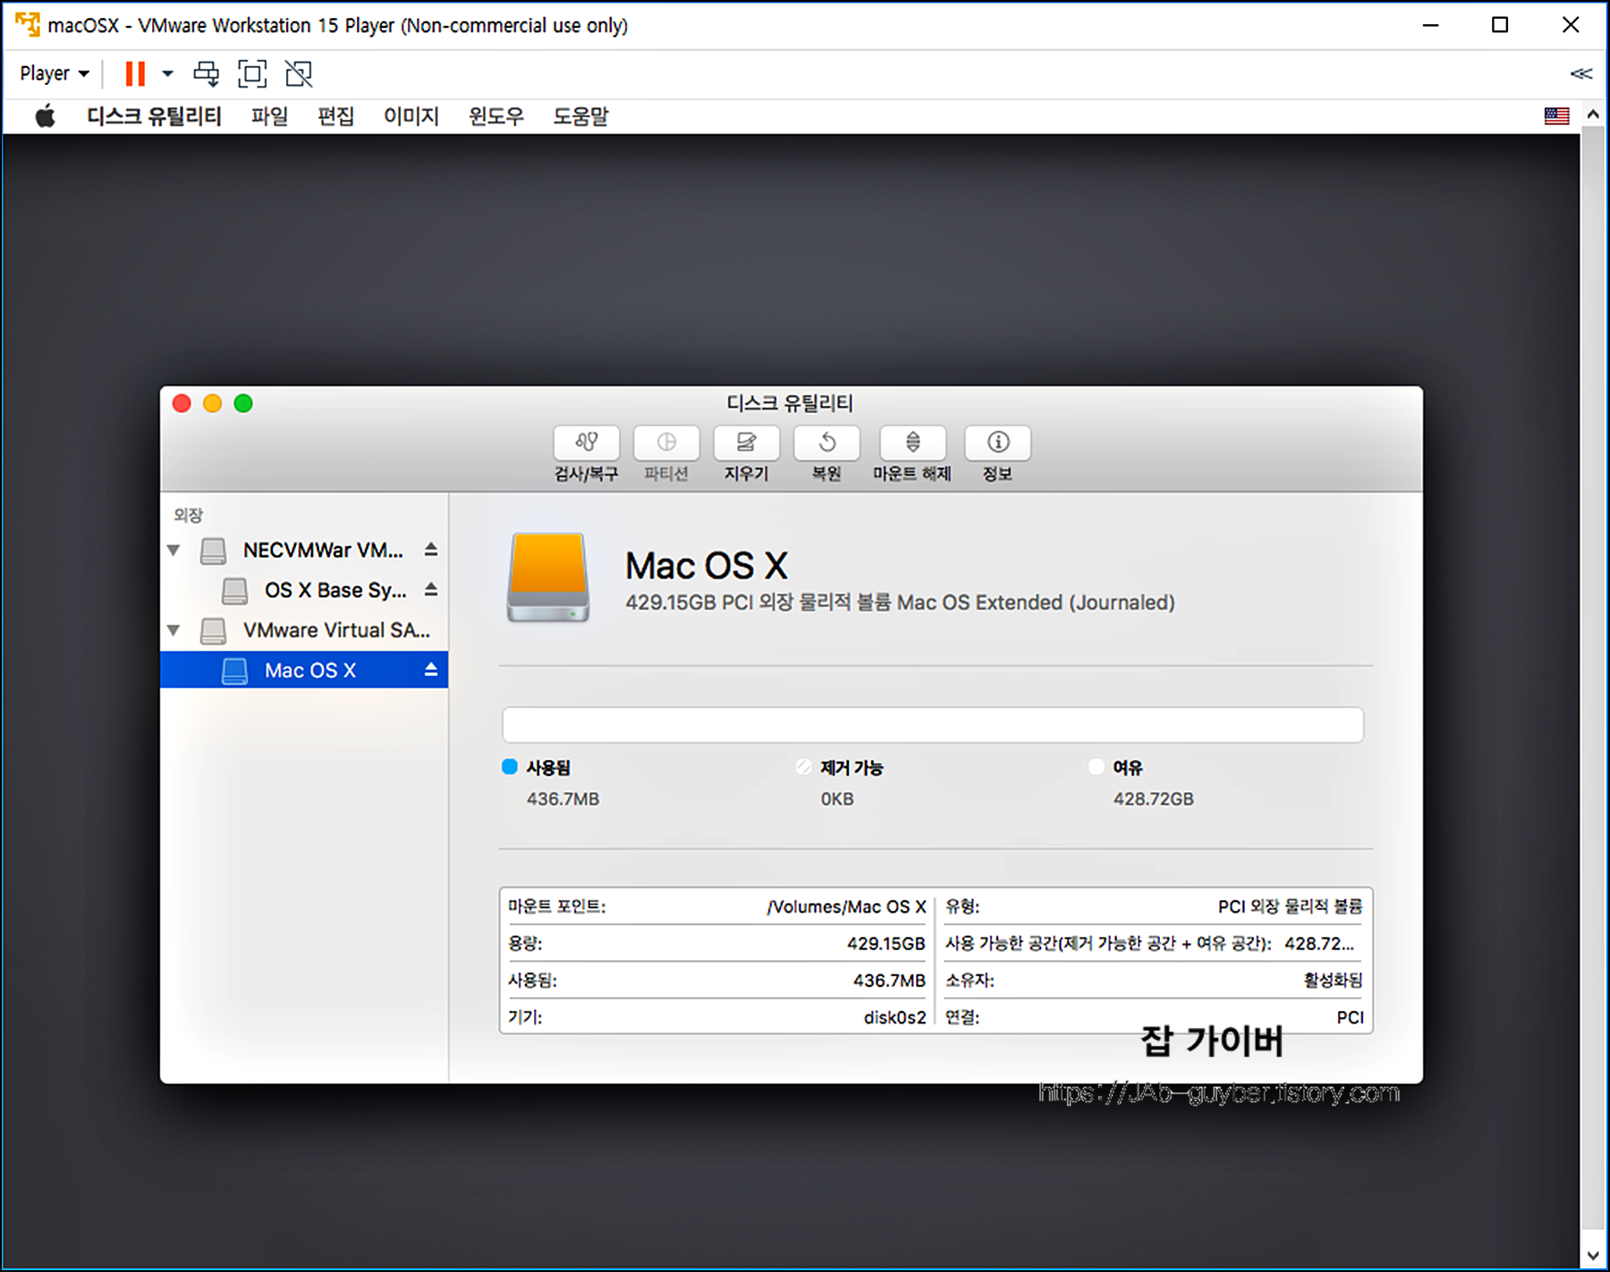The image size is (1610, 1272).
Task: Select the OS X Base Sy... row
Action: [304, 590]
